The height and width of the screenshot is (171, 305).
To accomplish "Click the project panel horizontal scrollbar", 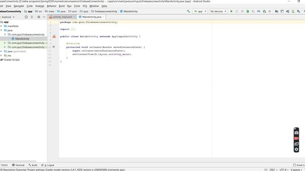I will (x=18, y=161).
